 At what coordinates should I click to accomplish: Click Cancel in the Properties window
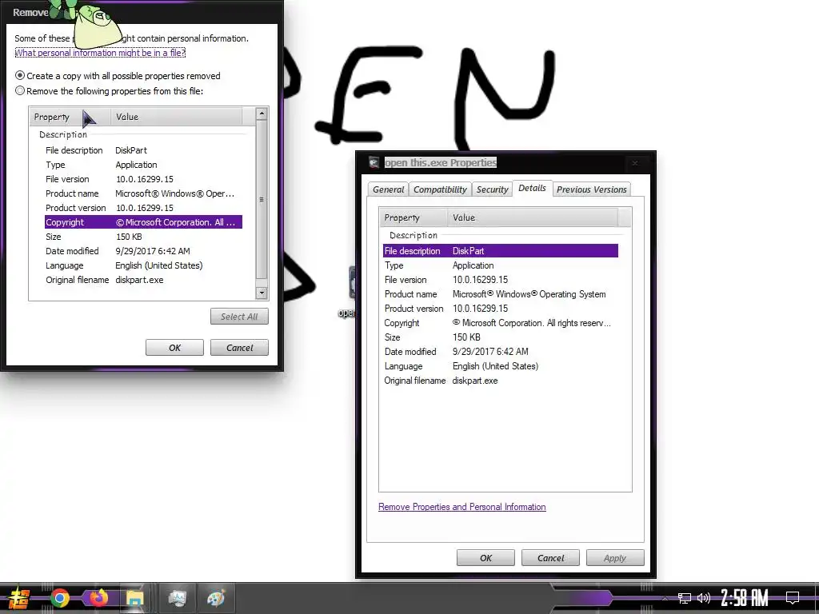550,558
